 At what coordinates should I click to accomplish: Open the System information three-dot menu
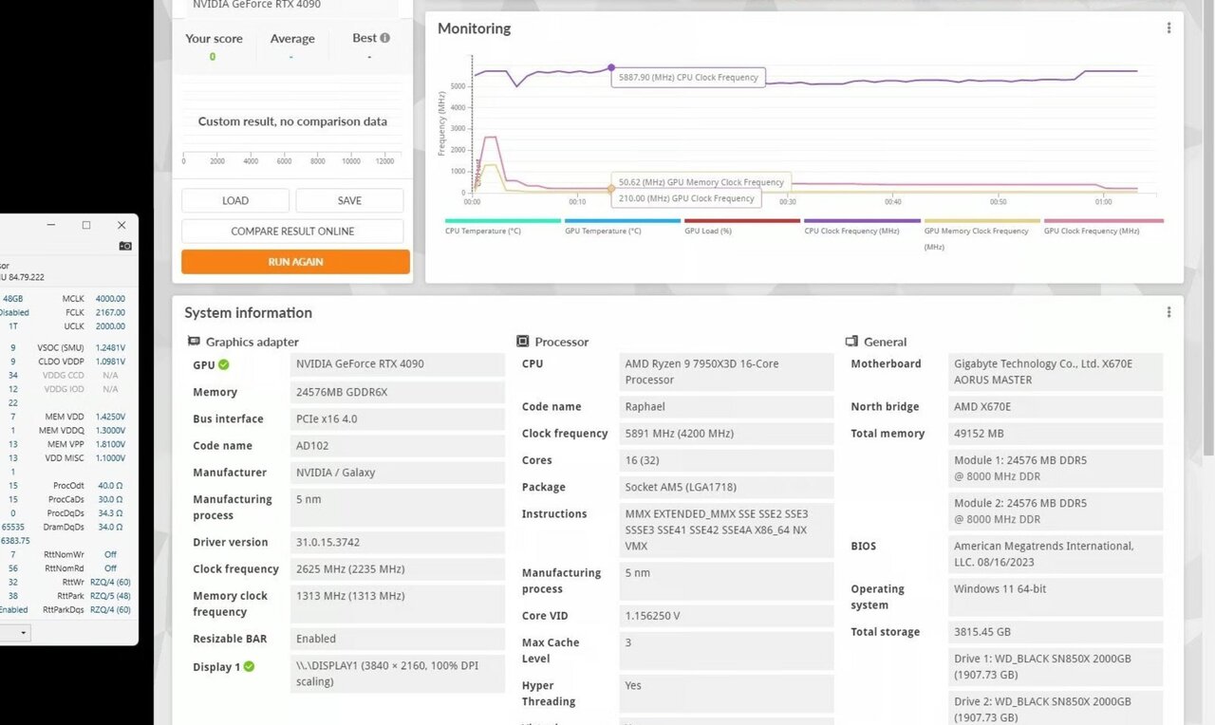coord(1168,312)
